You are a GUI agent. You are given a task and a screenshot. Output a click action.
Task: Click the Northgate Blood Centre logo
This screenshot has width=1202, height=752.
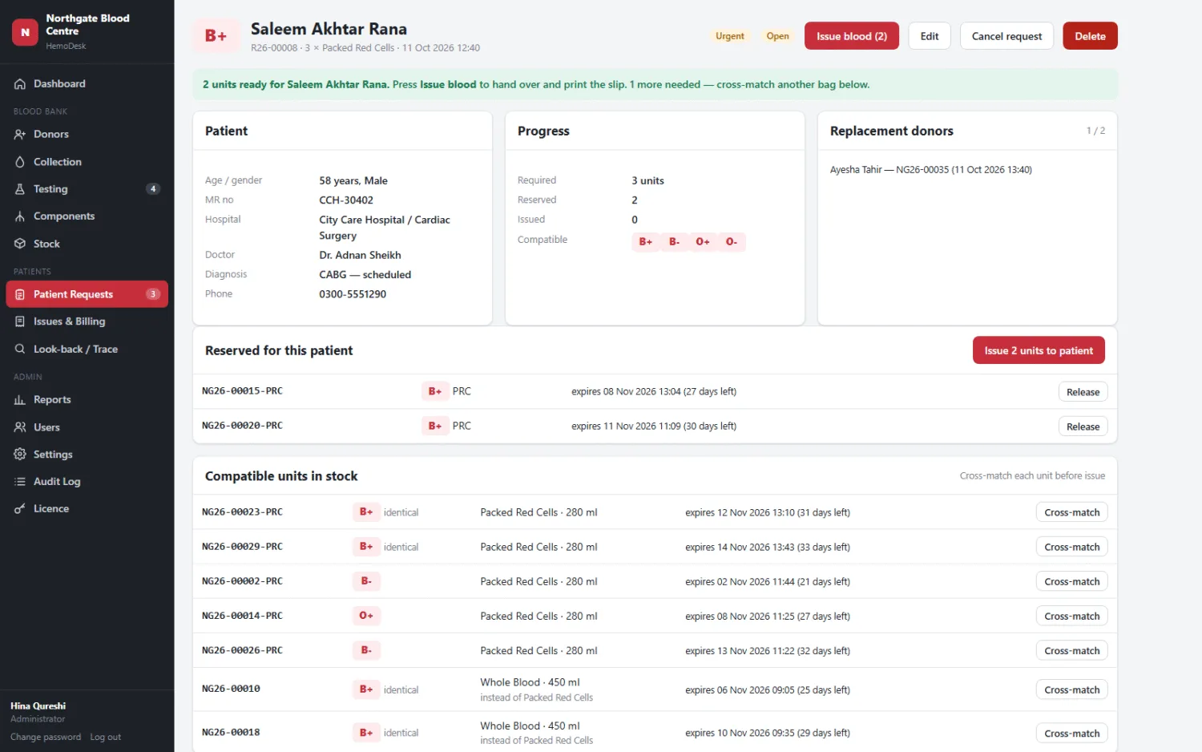tap(25, 32)
